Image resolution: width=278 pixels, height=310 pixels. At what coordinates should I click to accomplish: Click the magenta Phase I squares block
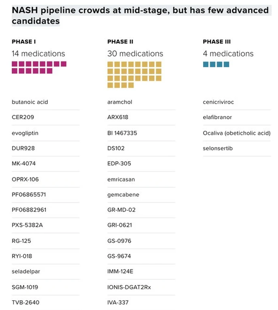tap(39, 67)
